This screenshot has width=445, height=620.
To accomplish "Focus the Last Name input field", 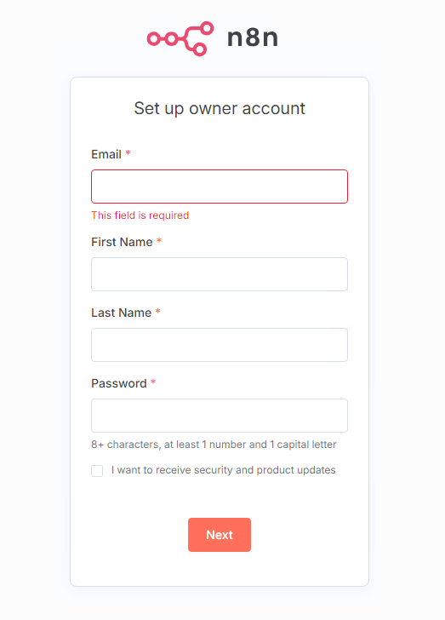I will click(x=220, y=345).
